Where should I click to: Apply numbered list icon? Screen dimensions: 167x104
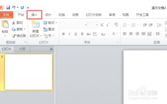click(x=133, y=25)
